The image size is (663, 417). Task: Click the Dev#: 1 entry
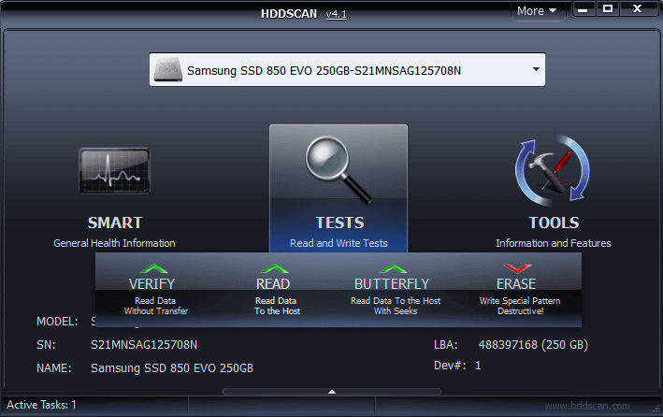457,366
